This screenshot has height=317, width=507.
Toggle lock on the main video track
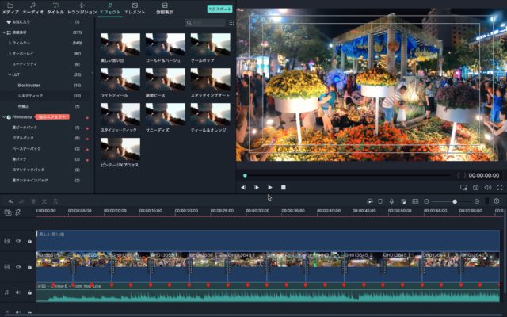click(x=29, y=266)
